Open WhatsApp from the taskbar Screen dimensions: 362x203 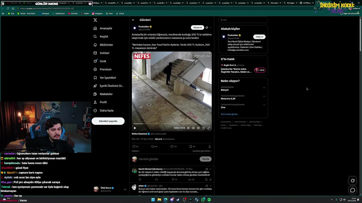point(203,200)
